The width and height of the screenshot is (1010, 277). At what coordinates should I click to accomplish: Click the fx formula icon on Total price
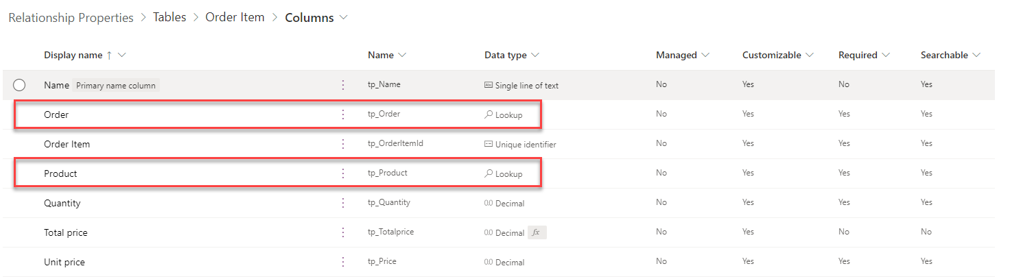coord(537,232)
